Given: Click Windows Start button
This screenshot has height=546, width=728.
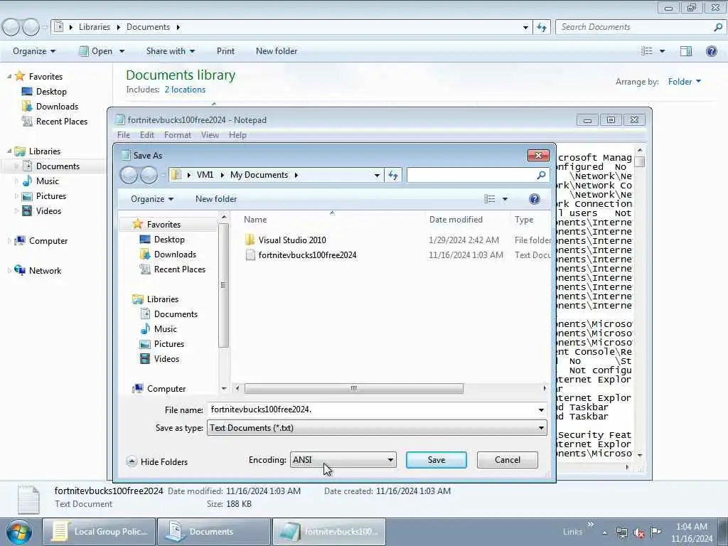Looking at the screenshot, I should point(19,532).
